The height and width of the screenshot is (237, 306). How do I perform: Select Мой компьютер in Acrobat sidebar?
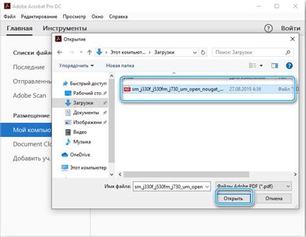[26, 130]
